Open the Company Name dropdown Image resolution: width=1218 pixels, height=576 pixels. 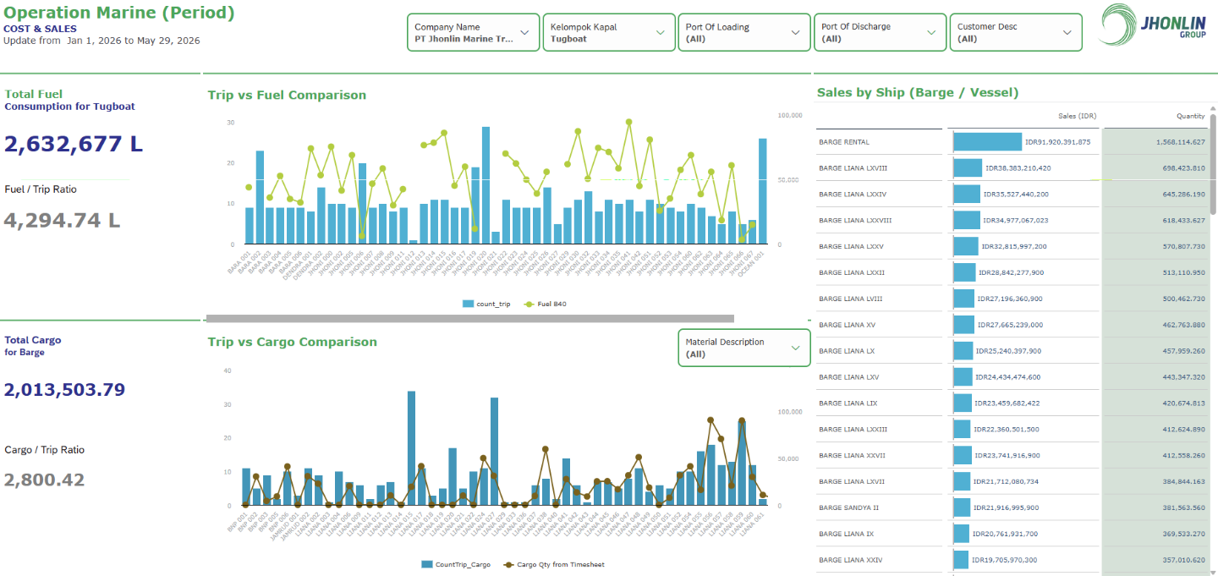pyautogui.click(x=473, y=32)
